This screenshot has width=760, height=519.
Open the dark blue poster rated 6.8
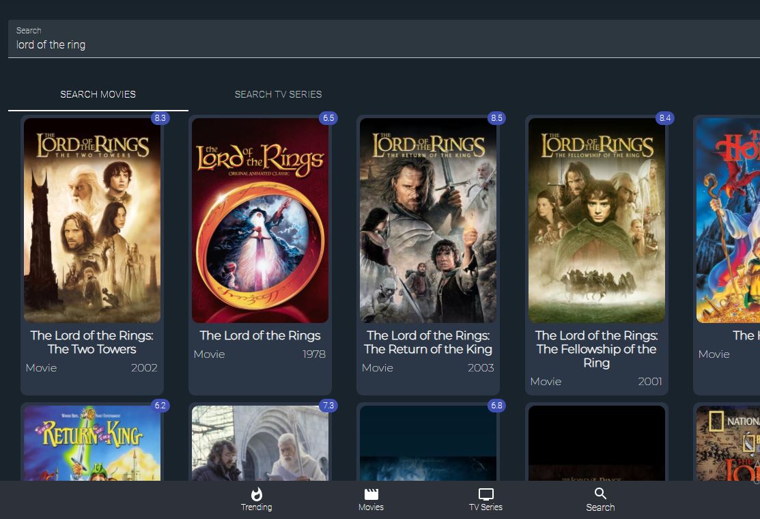(x=428, y=443)
